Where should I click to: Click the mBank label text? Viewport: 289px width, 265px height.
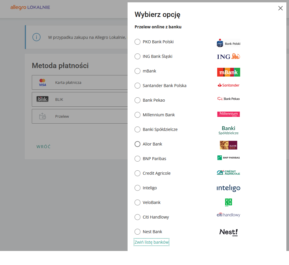pyautogui.click(x=149, y=71)
